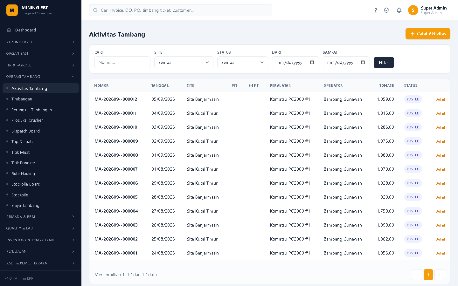Open Detail for MA-202609--000008

tap(440, 155)
